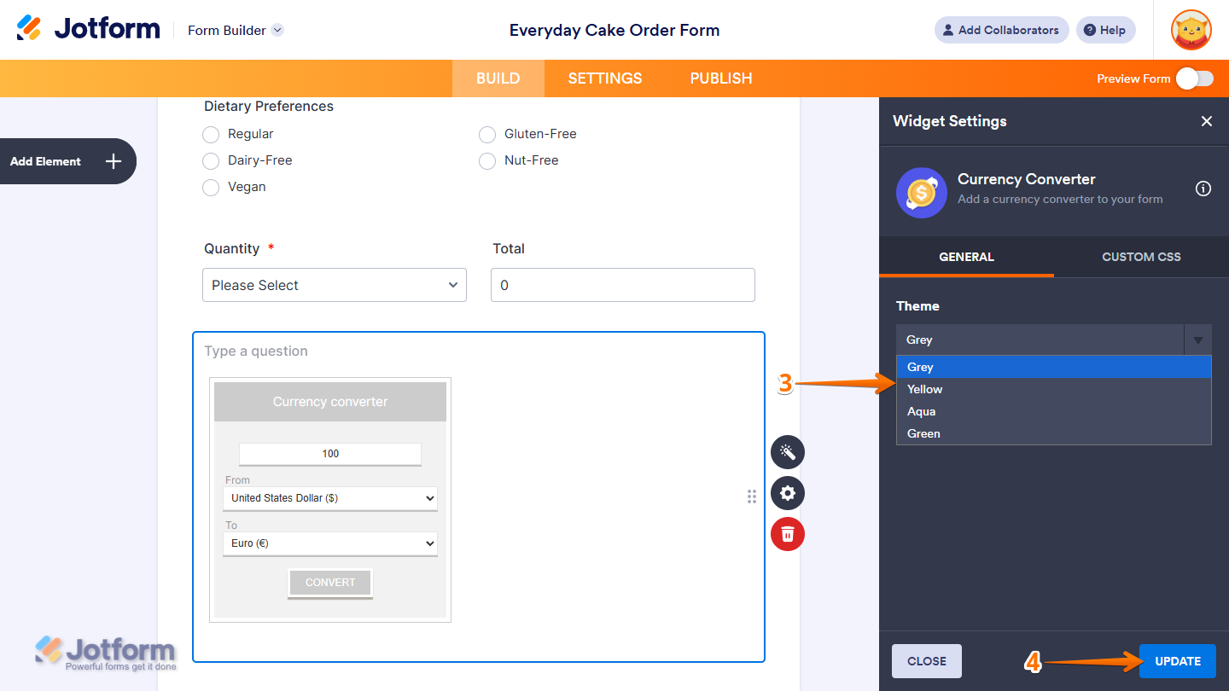Enable the Preview Form toggle

[1195, 78]
